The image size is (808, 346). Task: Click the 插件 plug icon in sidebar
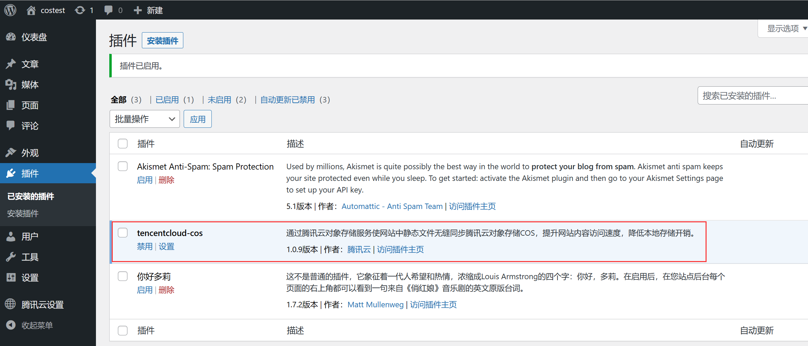coord(11,173)
